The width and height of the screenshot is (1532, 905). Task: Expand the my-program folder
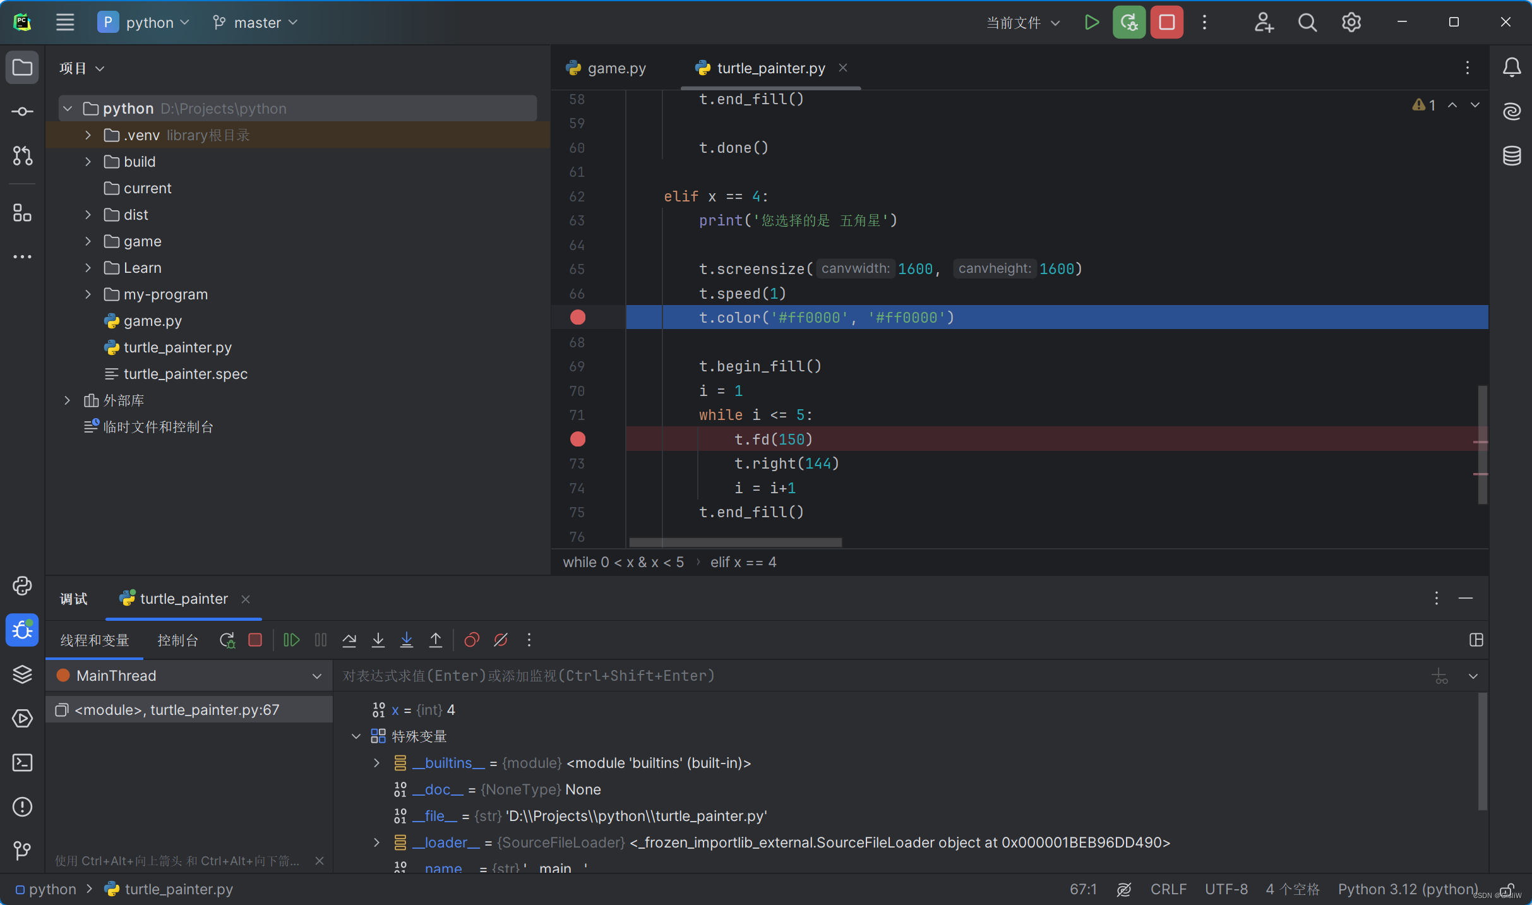click(88, 294)
